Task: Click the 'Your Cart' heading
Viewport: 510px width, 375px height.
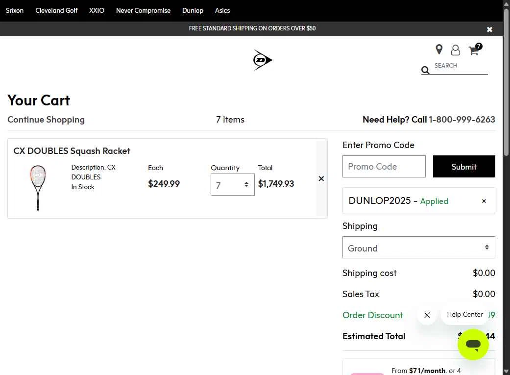Action: coord(39,100)
